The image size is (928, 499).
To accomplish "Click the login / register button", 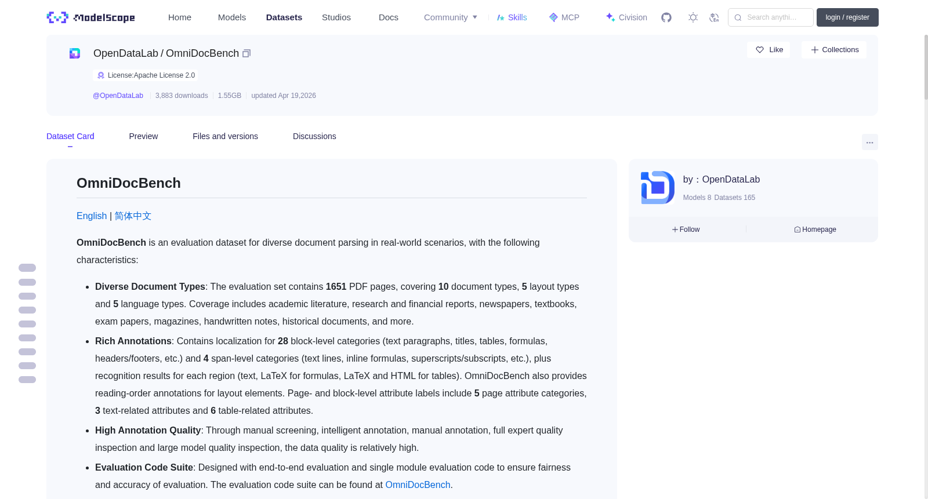I will [x=847, y=17].
